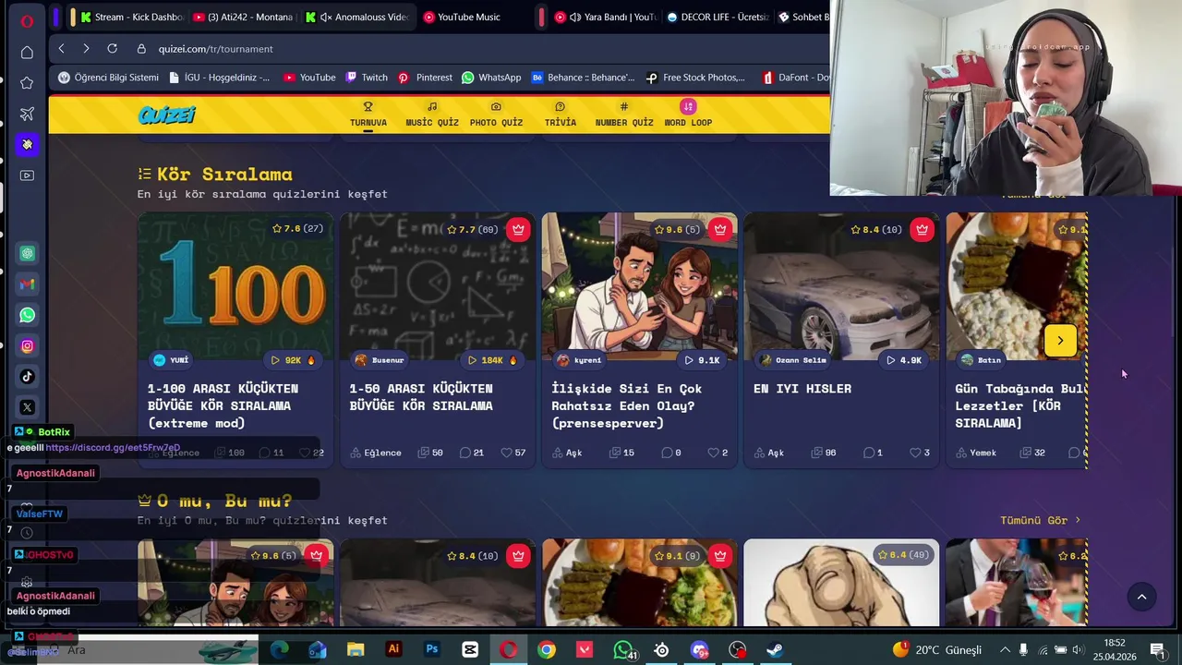Open İlişkide Sizi En Çok Rahatsız quiz
Image resolution: width=1182 pixels, height=665 pixels.
[x=639, y=340]
